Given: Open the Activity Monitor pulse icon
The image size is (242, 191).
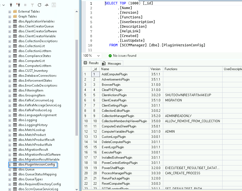Looking at the screenshot, I should 47,5.
